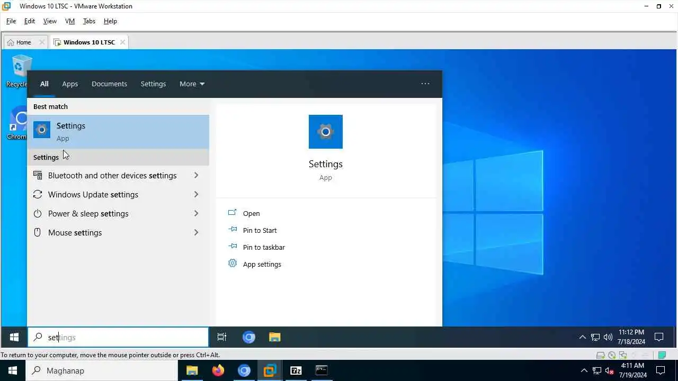Click the host clock showing 4:11 AM
This screenshot has height=381, width=678.
(x=633, y=370)
